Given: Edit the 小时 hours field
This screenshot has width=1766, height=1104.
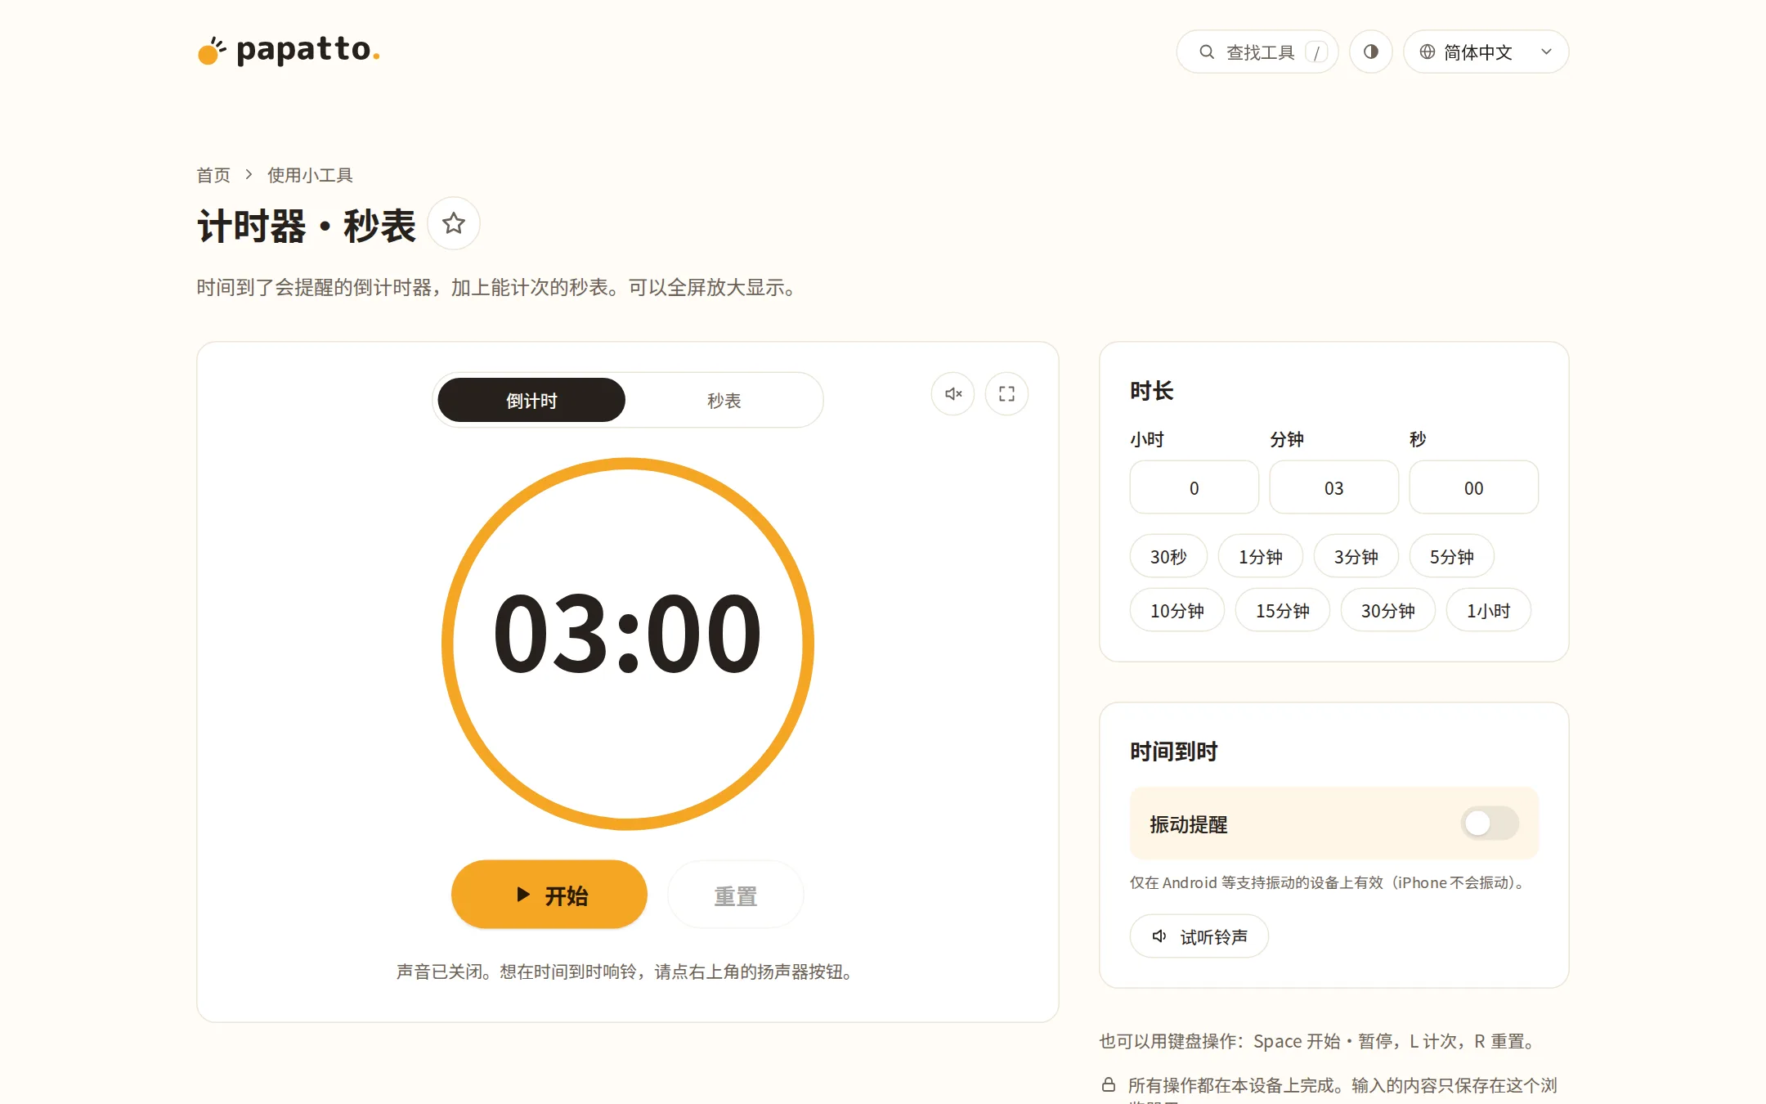Looking at the screenshot, I should pyautogui.click(x=1194, y=487).
